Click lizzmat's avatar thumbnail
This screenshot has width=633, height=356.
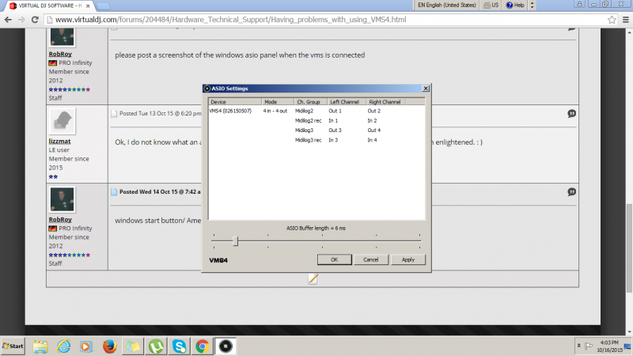coord(63,121)
